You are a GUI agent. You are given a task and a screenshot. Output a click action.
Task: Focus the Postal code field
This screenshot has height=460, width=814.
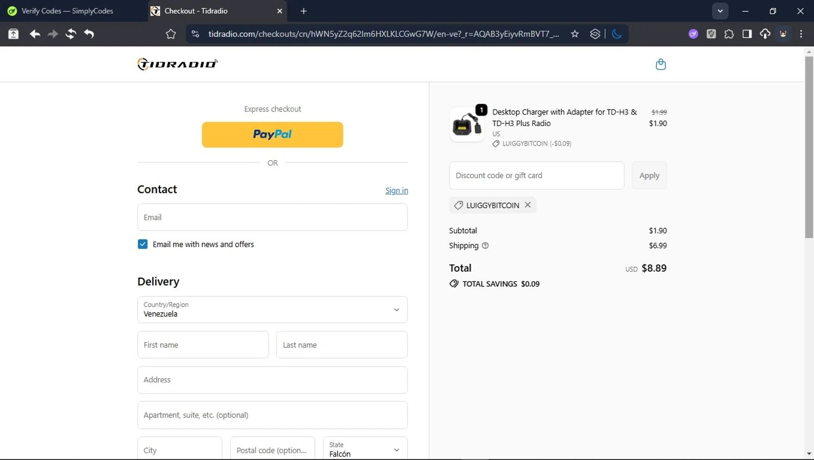click(272, 449)
